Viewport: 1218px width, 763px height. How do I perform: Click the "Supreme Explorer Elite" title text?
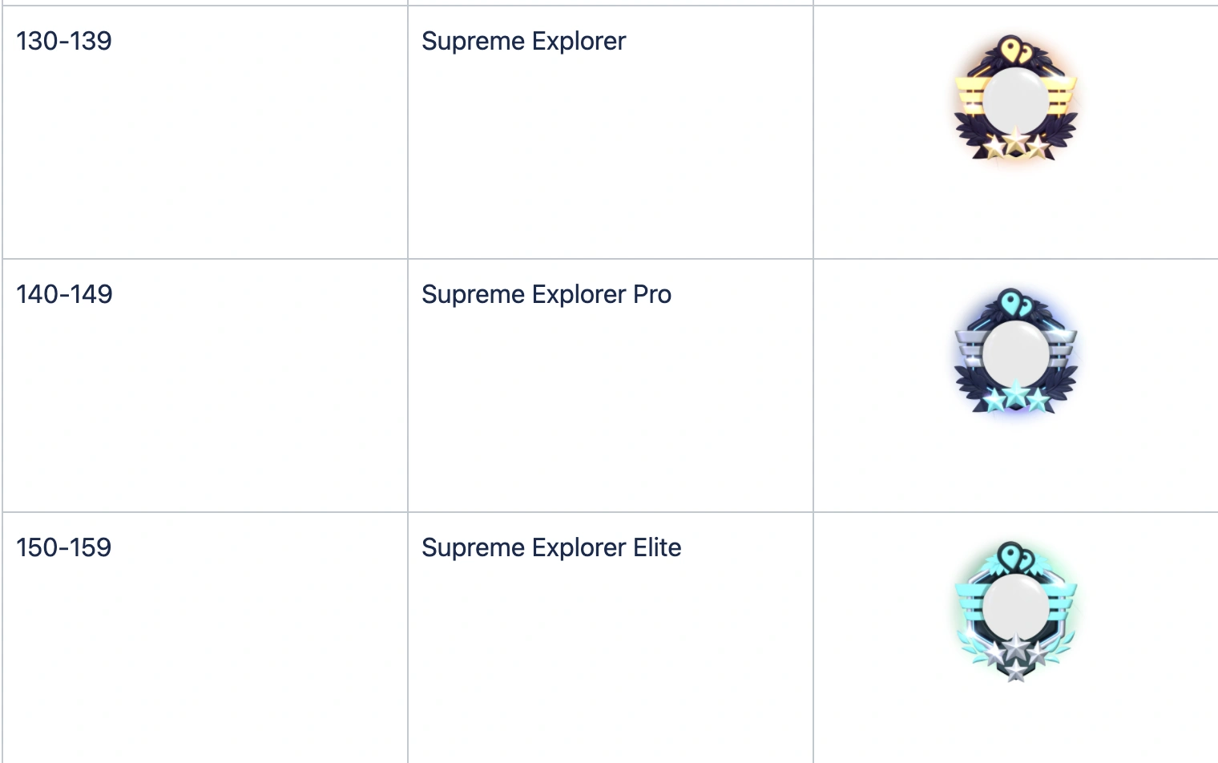[551, 548]
